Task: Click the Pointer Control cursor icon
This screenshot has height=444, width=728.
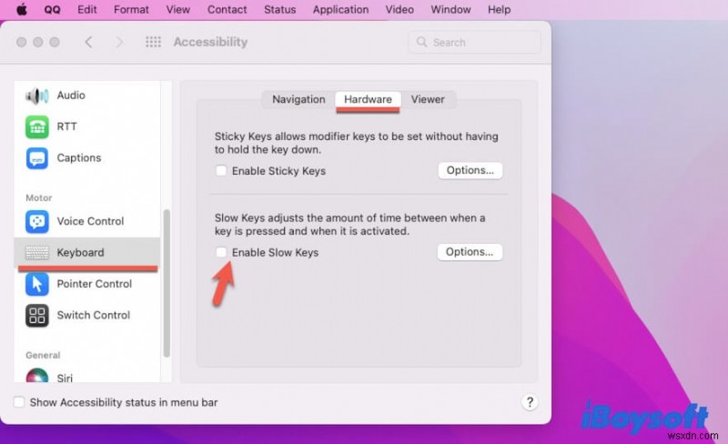Action: [37, 284]
